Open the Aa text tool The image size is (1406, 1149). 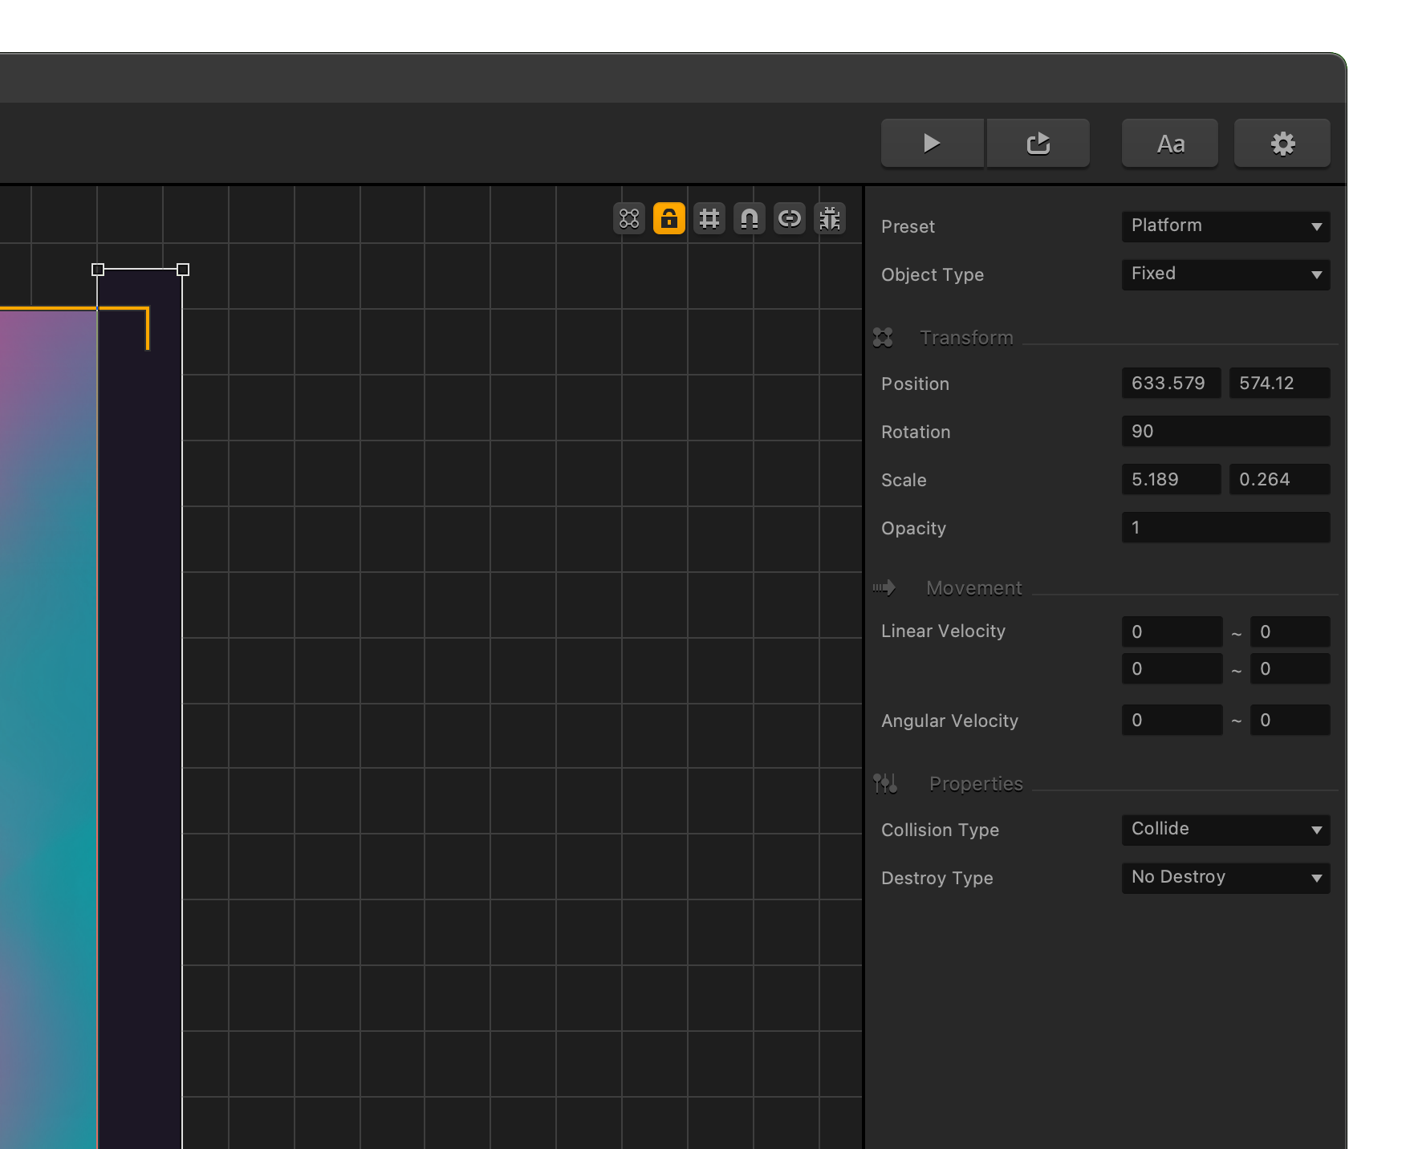(x=1170, y=144)
